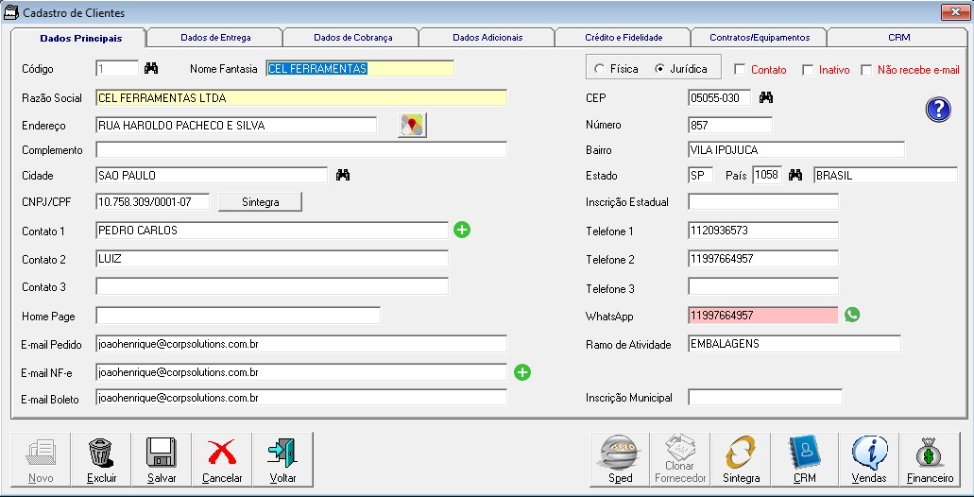The height and width of the screenshot is (497, 974).
Task: Enable the Inativo checkbox
Action: [x=808, y=70]
